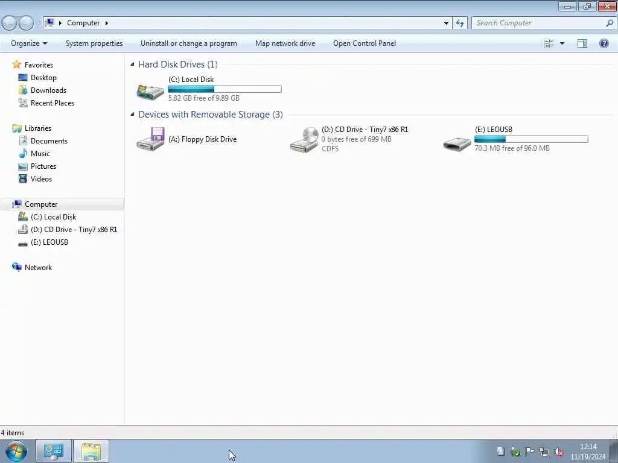The width and height of the screenshot is (618, 463).
Task: Select Documents library in sidebar
Action: 49,141
